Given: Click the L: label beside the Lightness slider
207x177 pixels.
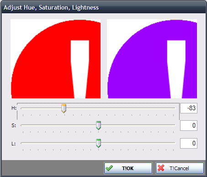Looking at the screenshot, I should (13, 144).
